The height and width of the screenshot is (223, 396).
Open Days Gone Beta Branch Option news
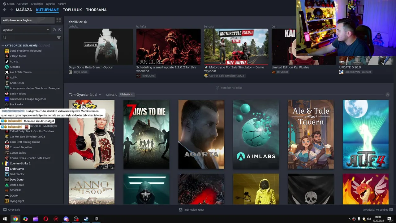pyautogui.click(x=101, y=47)
